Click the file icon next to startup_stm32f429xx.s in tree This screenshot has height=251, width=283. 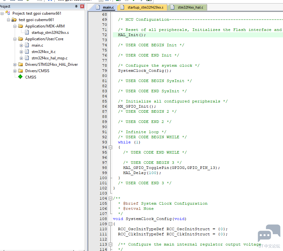[27, 32]
